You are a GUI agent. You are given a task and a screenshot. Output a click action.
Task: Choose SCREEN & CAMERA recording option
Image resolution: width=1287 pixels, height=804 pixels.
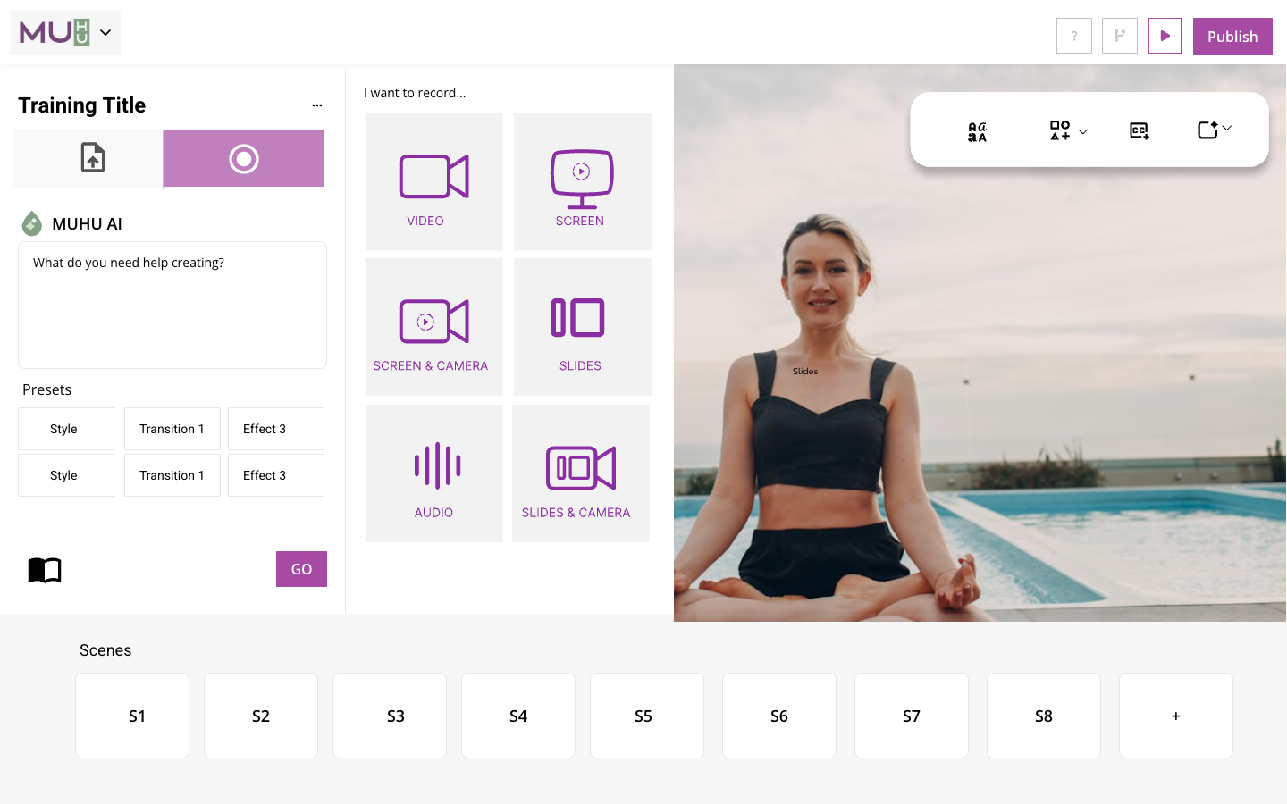434,327
